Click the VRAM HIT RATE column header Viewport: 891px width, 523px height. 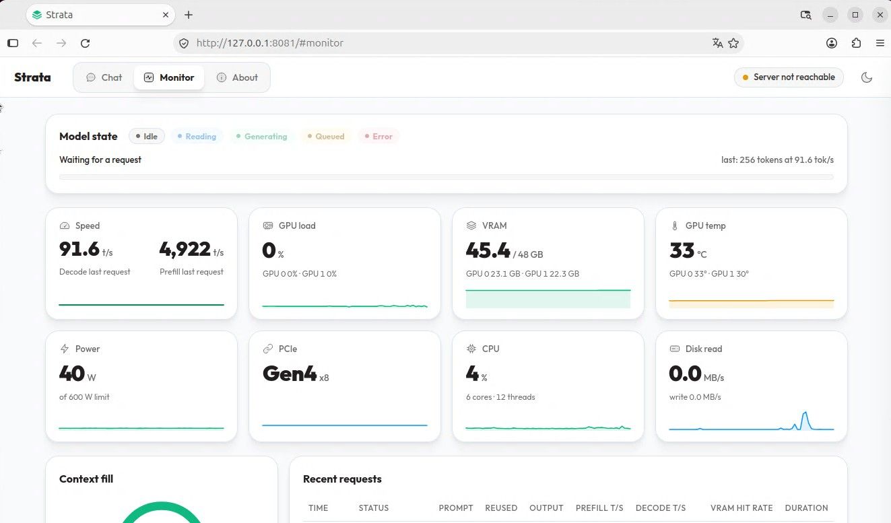point(741,508)
